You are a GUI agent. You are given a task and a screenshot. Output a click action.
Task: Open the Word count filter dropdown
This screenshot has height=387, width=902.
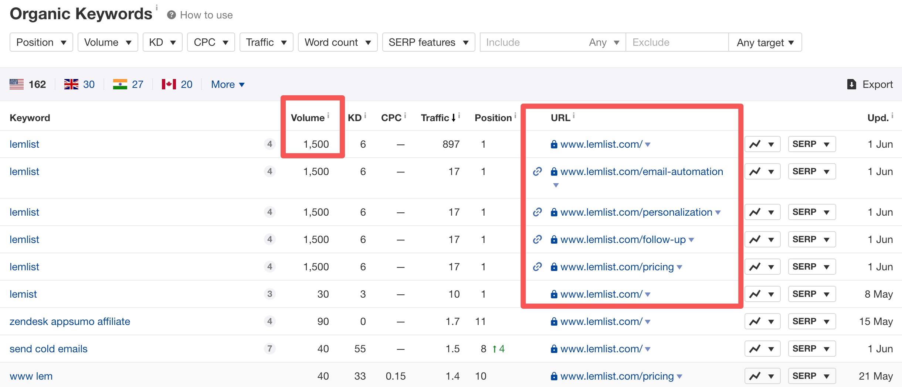tap(338, 42)
